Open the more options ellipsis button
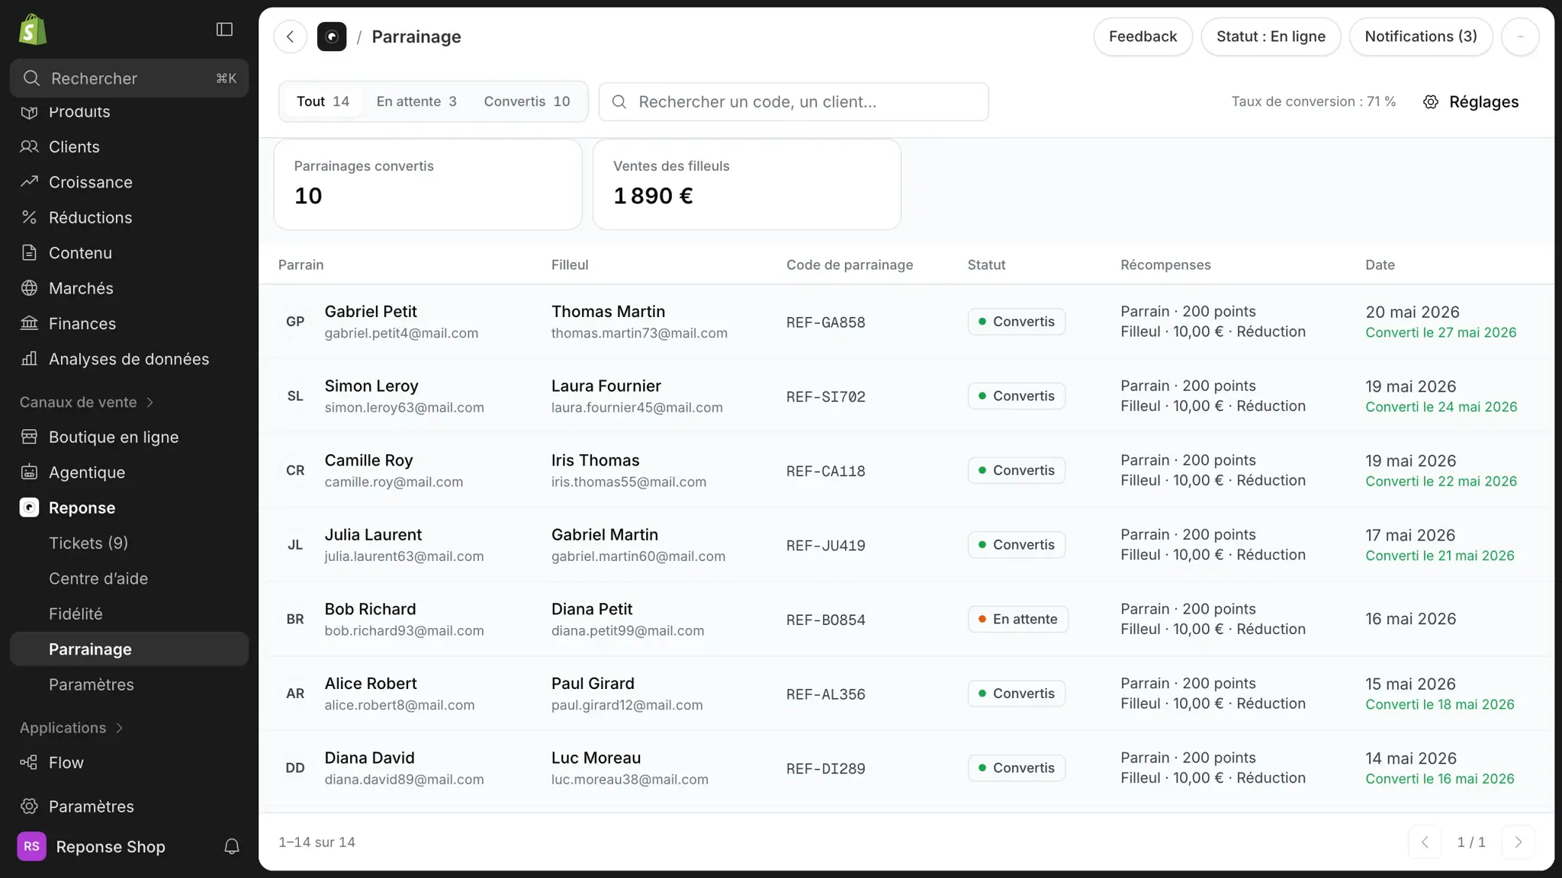Viewport: 1562px width, 878px height. click(1520, 37)
